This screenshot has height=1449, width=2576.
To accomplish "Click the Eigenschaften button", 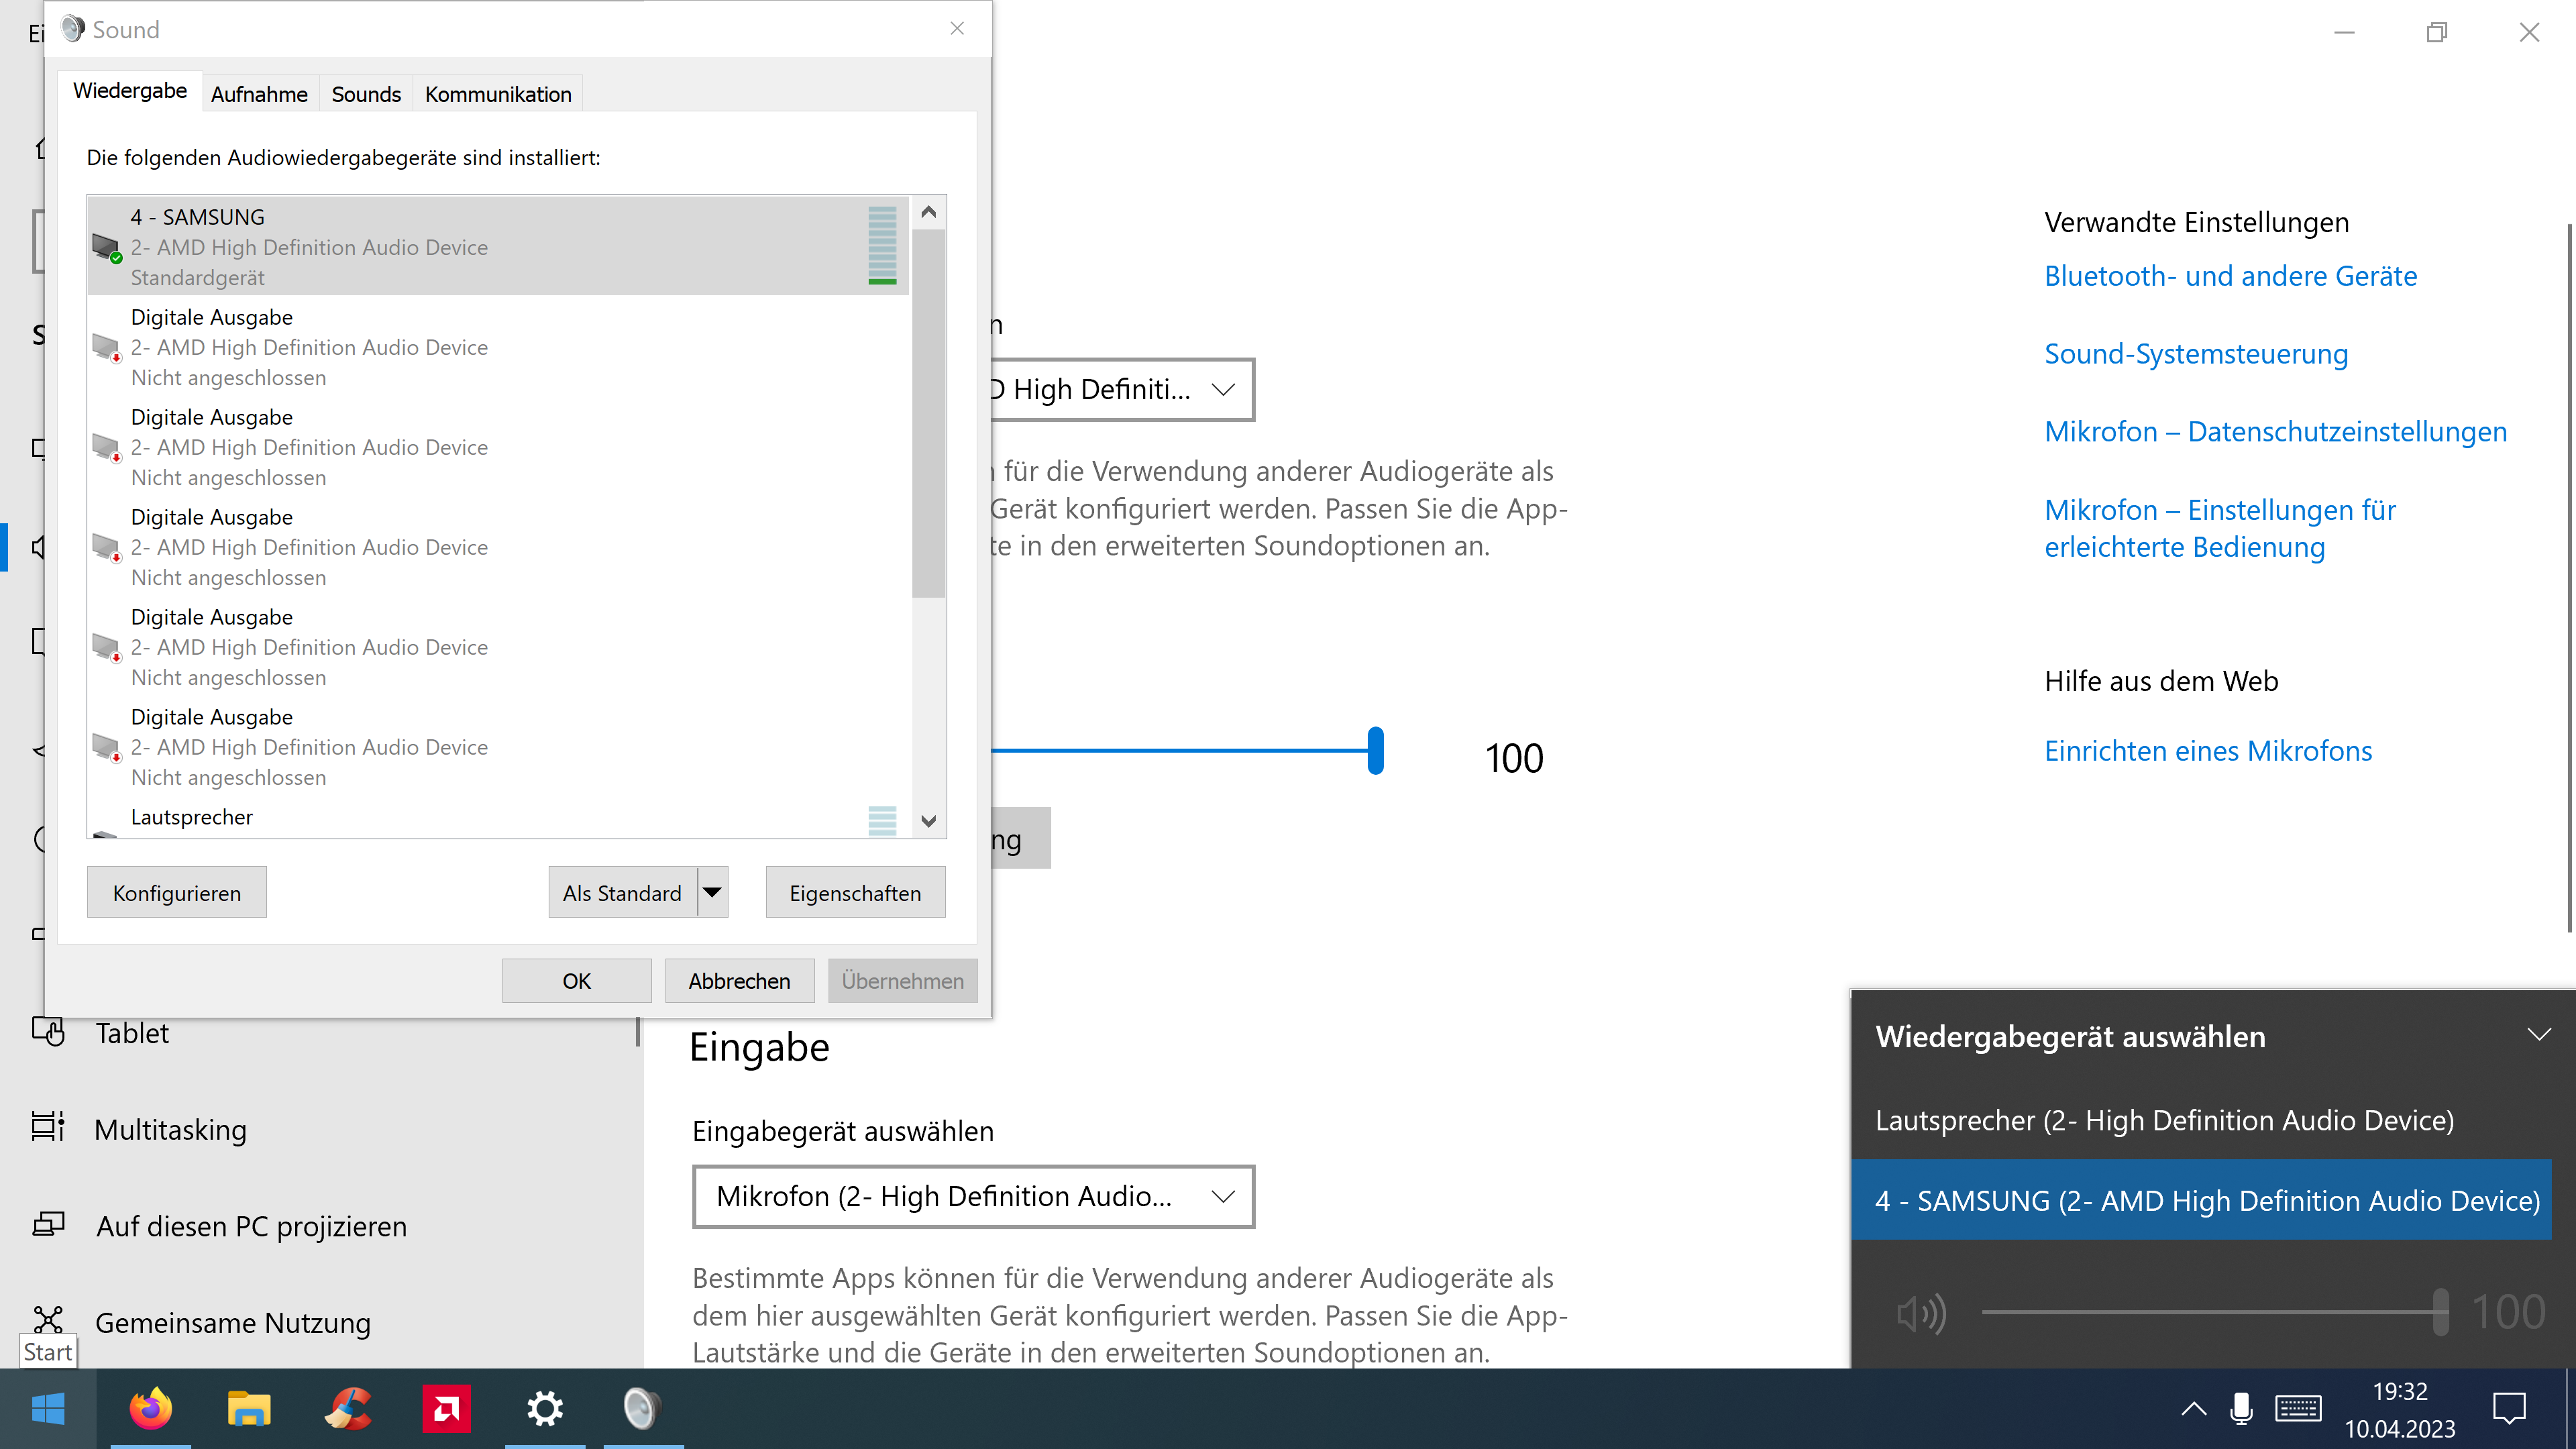I will point(855,892).
